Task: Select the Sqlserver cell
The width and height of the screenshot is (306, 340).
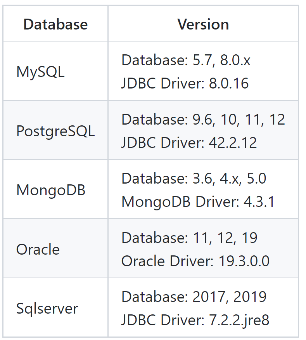Action: [x=47, y=309]
